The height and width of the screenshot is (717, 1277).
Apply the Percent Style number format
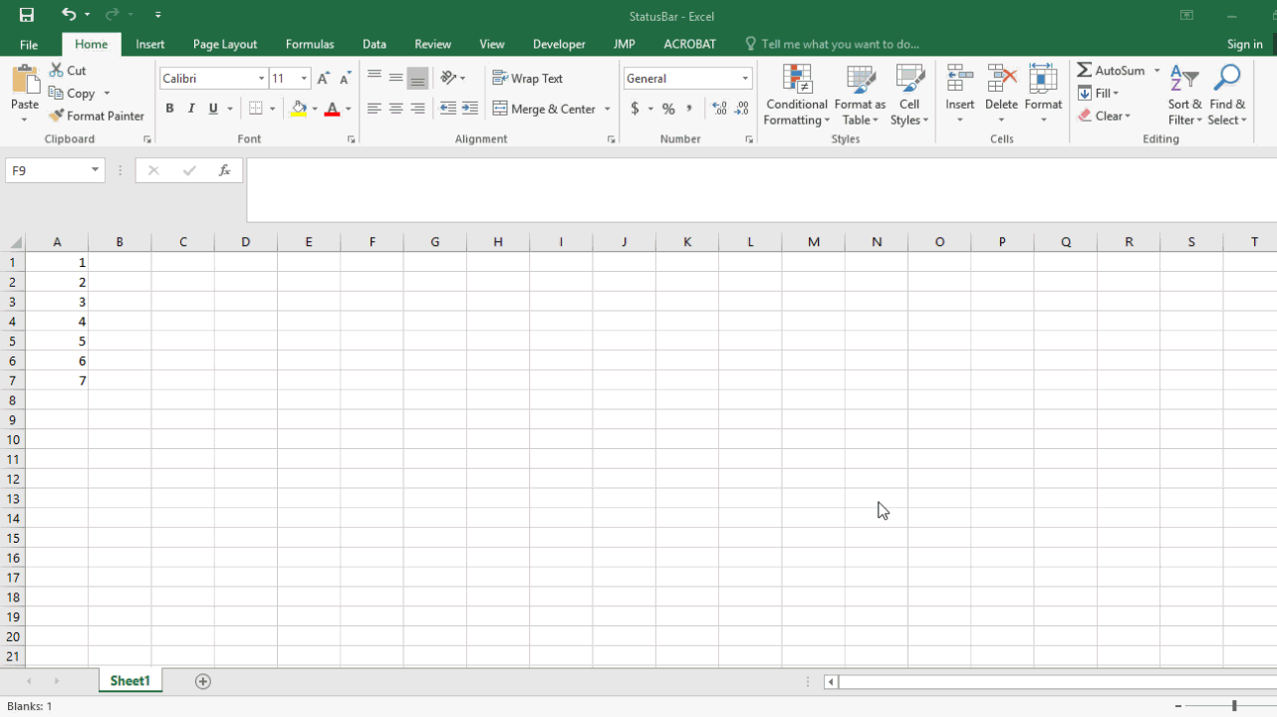668,109
